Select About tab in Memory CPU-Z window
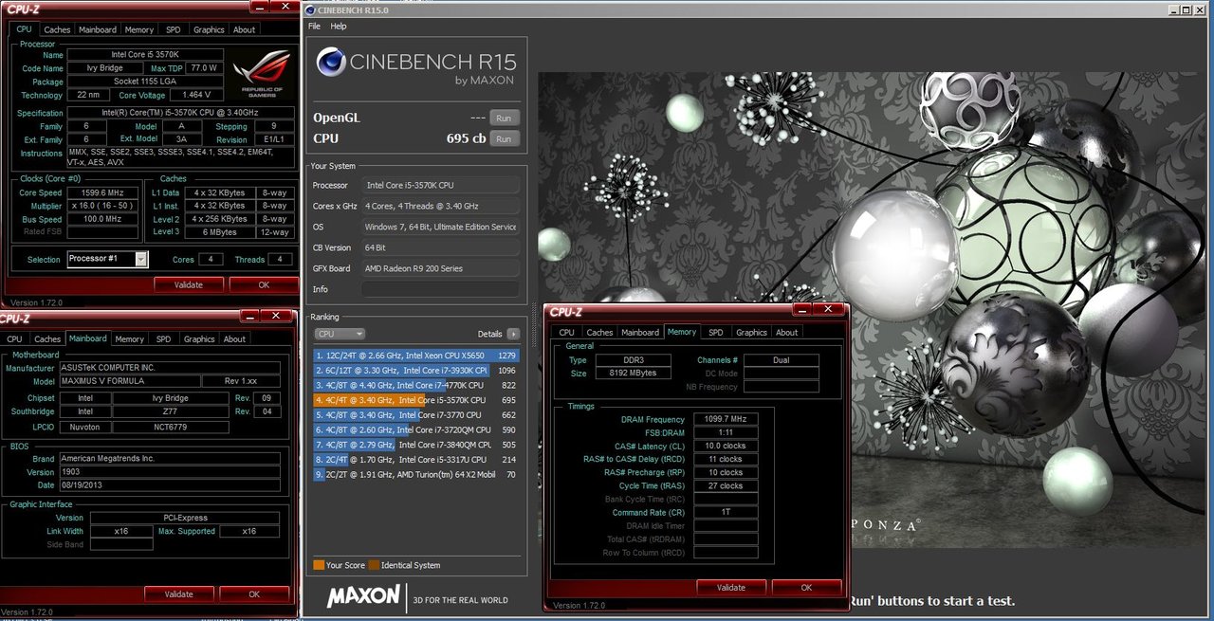1214x621 pixels. tap(787, 332)
